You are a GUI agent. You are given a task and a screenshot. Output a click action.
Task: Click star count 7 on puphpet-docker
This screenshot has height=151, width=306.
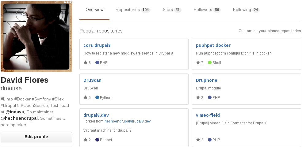(202, 63)
